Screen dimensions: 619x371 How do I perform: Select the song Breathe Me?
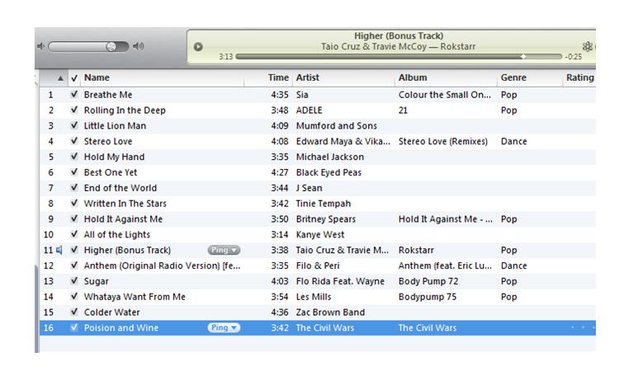point(108,95)
